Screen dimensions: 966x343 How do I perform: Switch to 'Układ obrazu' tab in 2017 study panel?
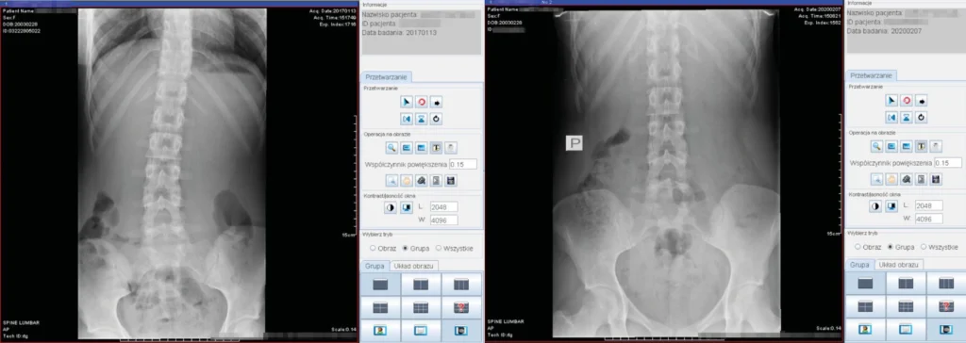point(415,266)
